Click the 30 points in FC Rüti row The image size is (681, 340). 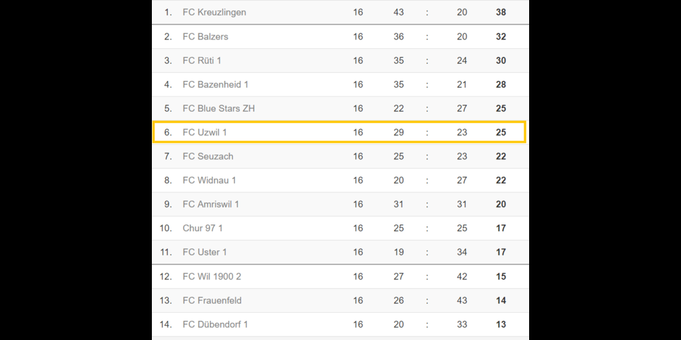click(501, 61)
